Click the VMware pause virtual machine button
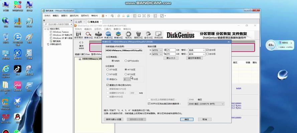 (103, 16)
